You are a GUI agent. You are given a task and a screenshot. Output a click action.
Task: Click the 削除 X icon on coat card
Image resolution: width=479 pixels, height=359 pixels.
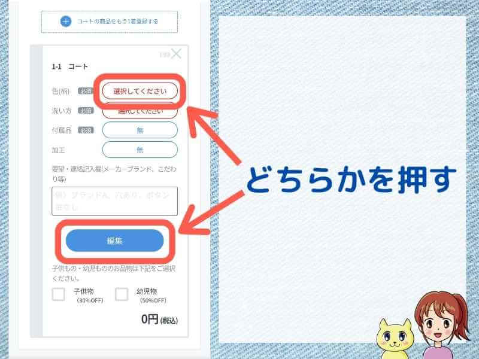pyautogui.click(x=176, y=54)
